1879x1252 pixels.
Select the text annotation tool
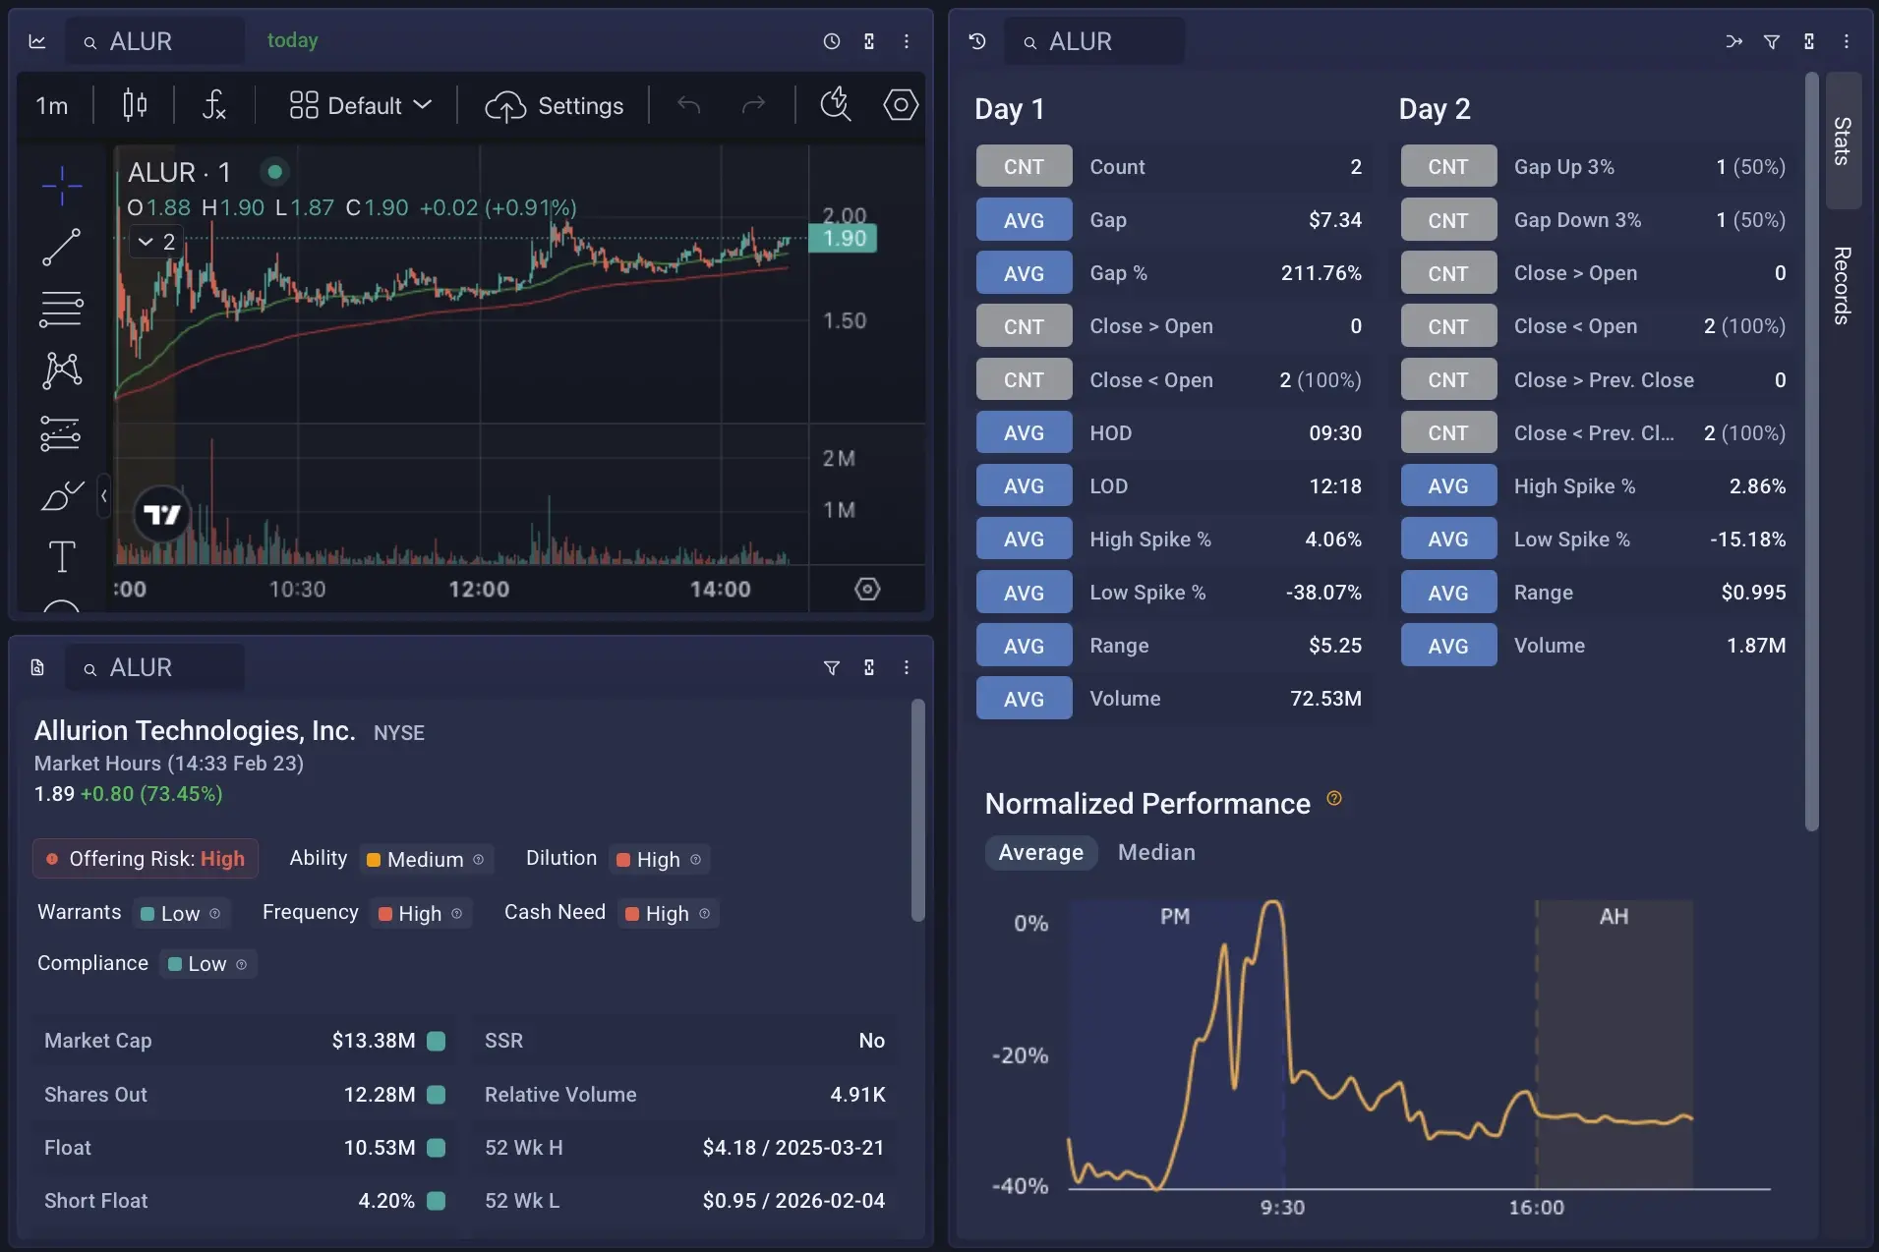(x=61, y=555)
